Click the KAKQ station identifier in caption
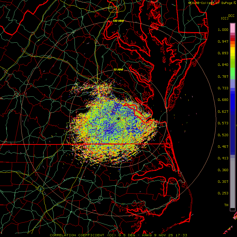 (x=147, y=235)
